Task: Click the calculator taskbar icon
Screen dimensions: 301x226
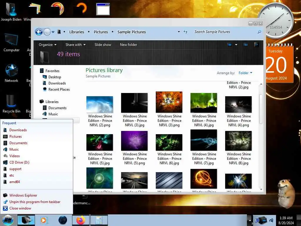Action: coord(99,220)
